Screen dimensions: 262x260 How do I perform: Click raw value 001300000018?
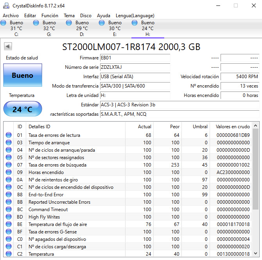pos(233,254)
